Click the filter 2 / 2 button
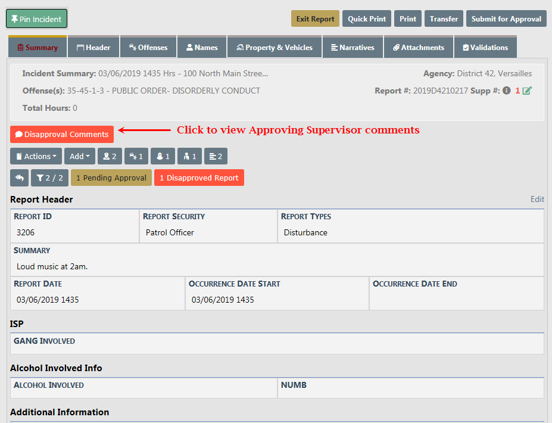Image resolution: width=552 pixels, height=423 pixels. (49, 178)
